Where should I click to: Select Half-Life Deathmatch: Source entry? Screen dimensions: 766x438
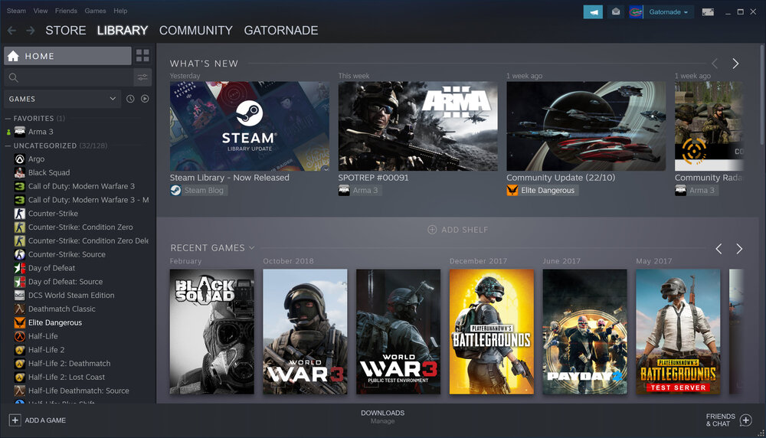[x=78, y=391]
